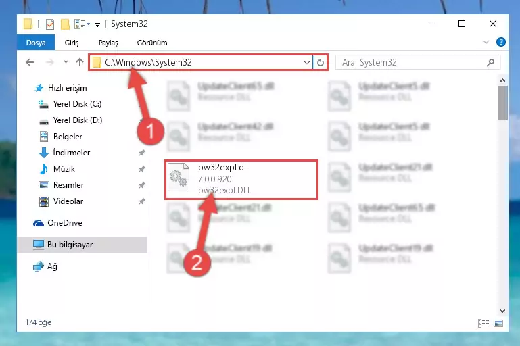Refresh the System32 folder

tap(320, 62)
